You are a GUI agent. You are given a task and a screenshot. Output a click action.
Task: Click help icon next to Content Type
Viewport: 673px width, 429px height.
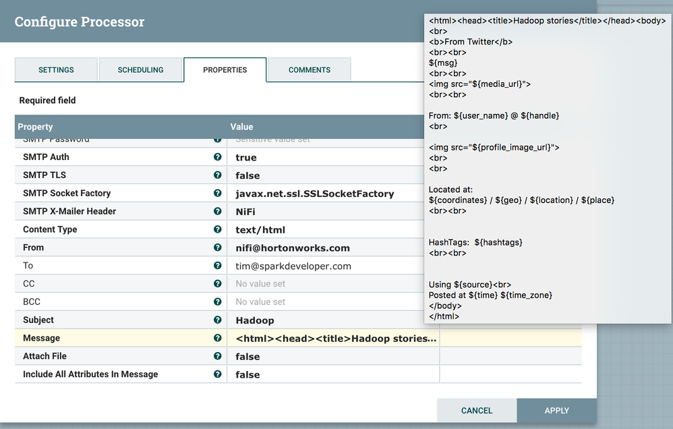217,229
